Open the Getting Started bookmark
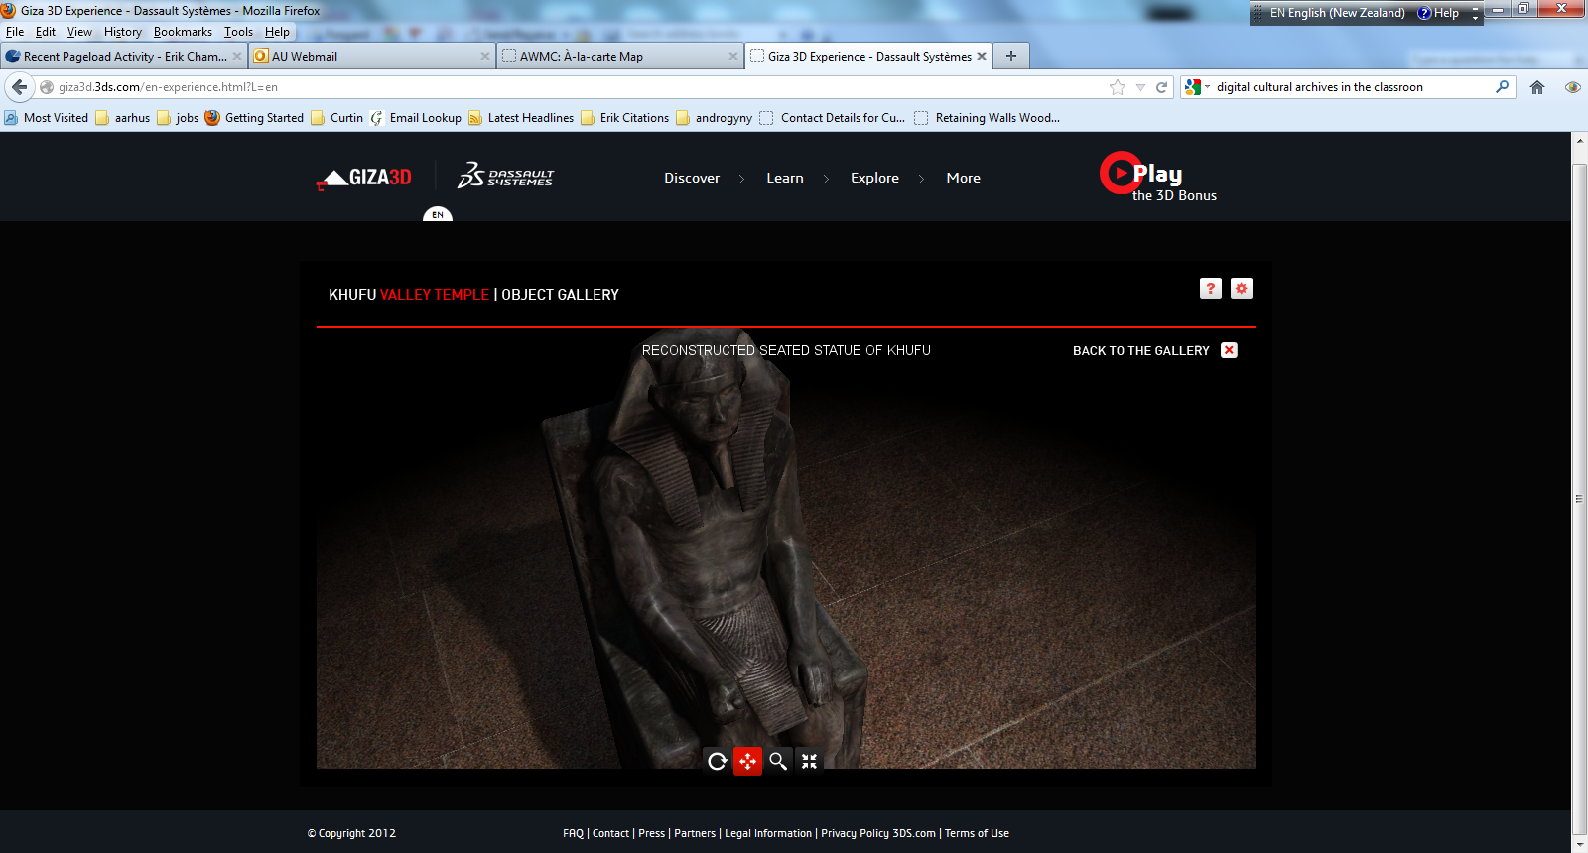 254,118
